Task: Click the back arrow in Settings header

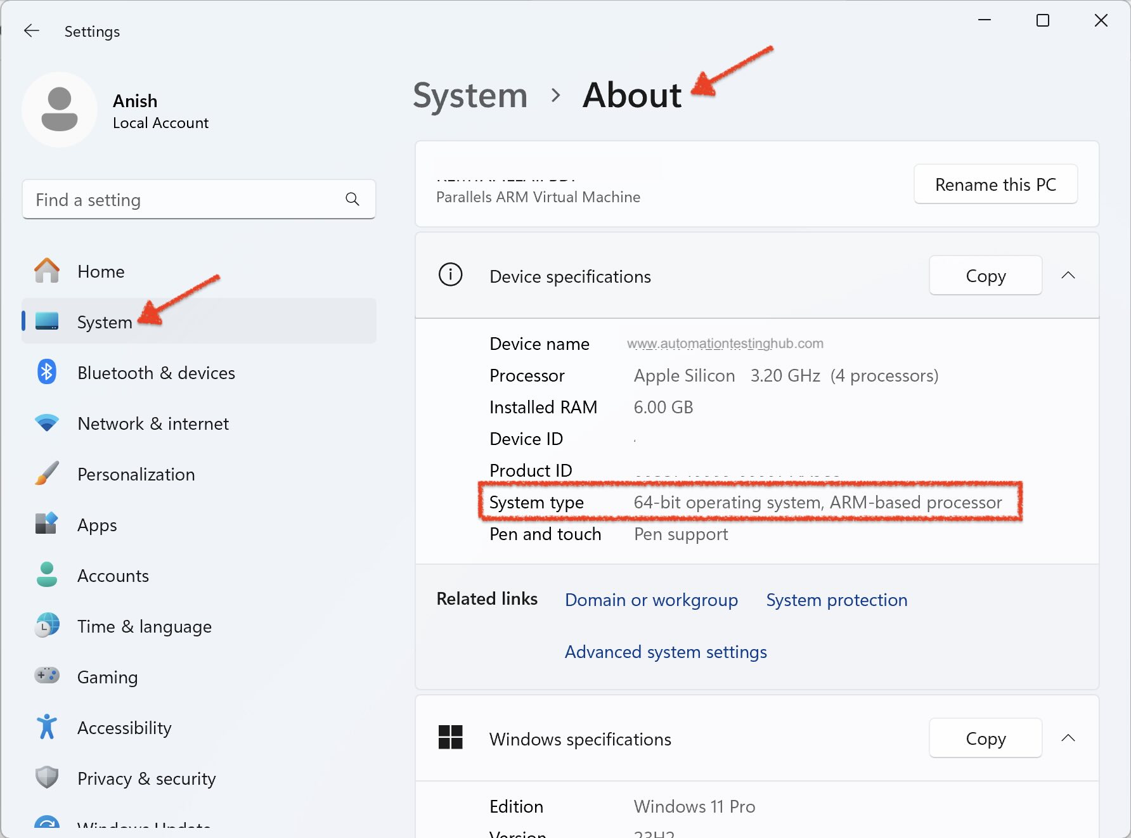Action: click(32, 31)
